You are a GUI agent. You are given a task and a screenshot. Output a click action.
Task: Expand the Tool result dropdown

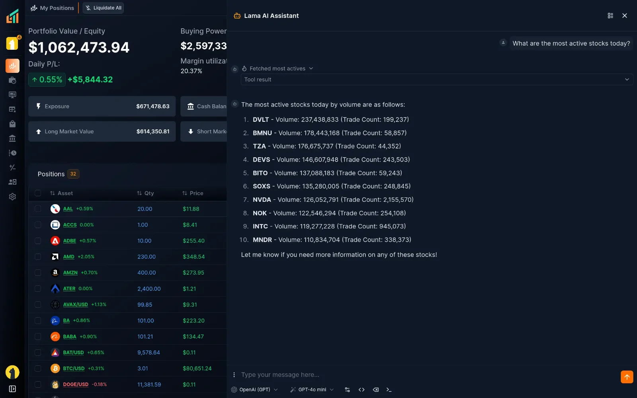[x=437, y=80]
